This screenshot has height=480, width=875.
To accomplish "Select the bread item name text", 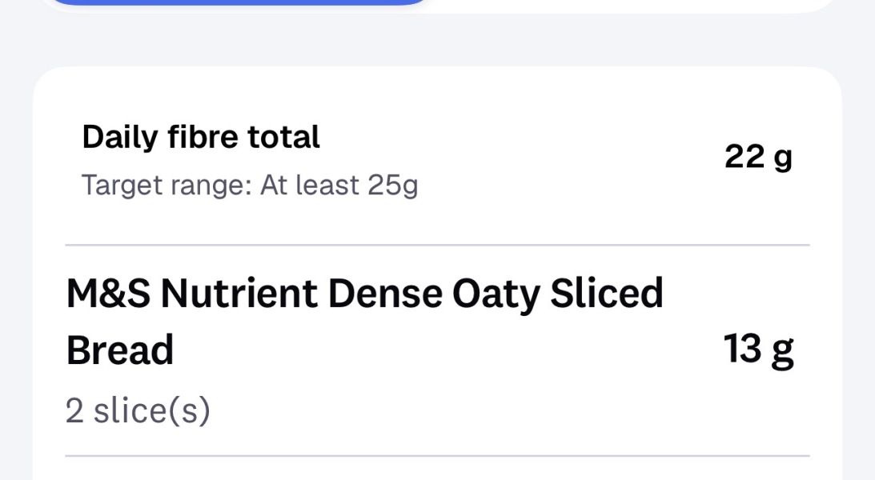I will pyautogui.click(x=365, y=293).
